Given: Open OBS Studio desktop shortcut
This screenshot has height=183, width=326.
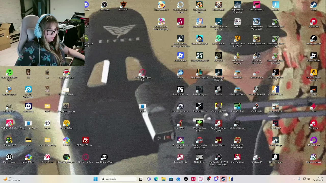Looking at the screenshot, I should click(x=104, y=6).
